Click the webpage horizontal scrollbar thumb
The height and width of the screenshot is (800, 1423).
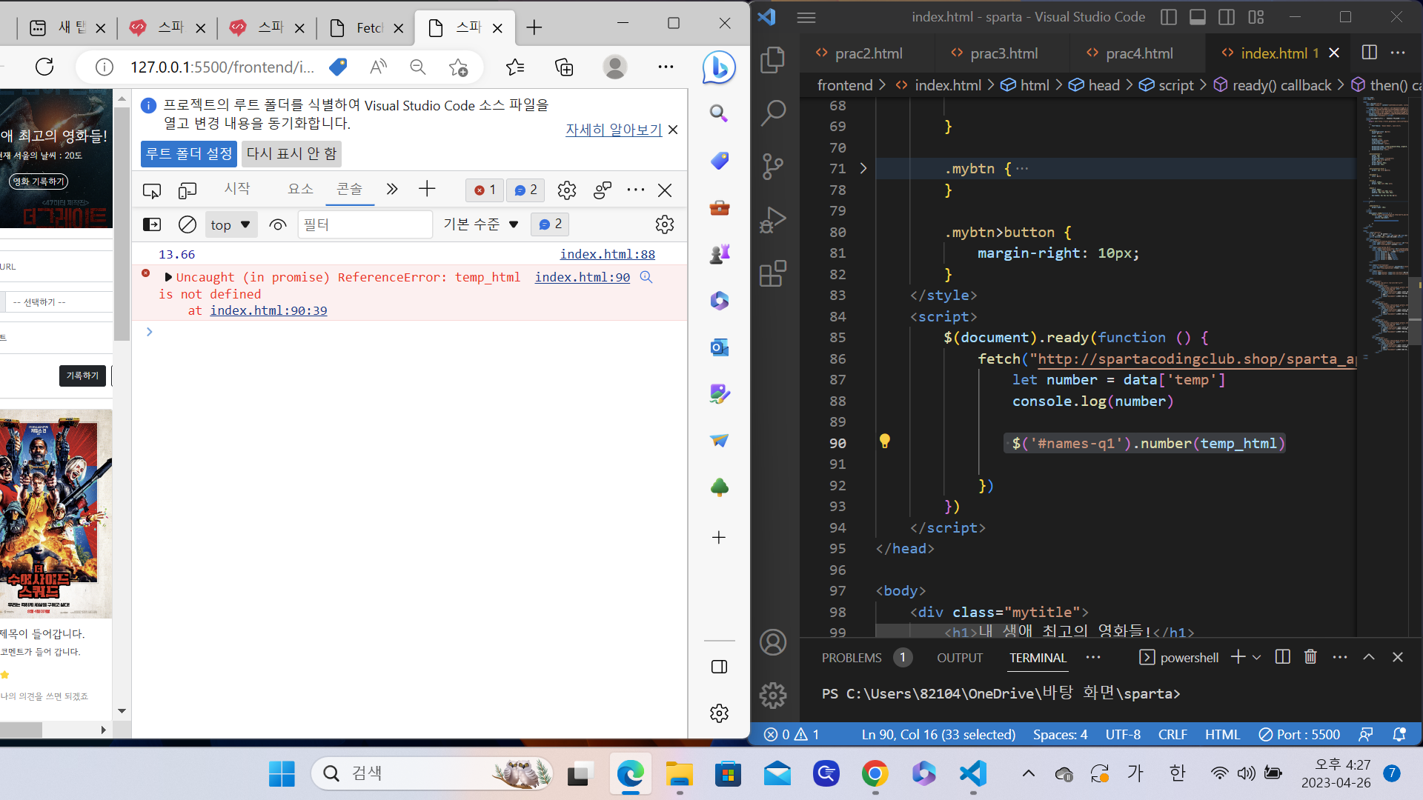tap(21, 730)
